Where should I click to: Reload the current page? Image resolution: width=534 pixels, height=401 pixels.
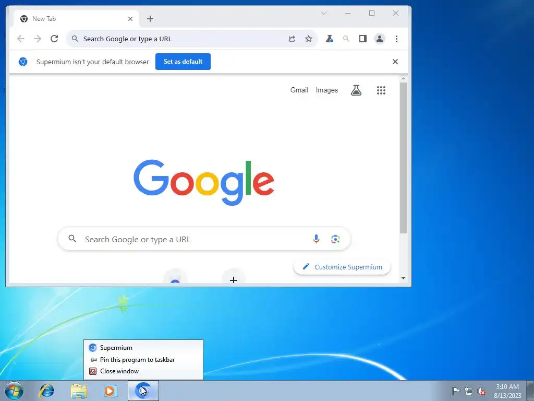click(54, 39)
